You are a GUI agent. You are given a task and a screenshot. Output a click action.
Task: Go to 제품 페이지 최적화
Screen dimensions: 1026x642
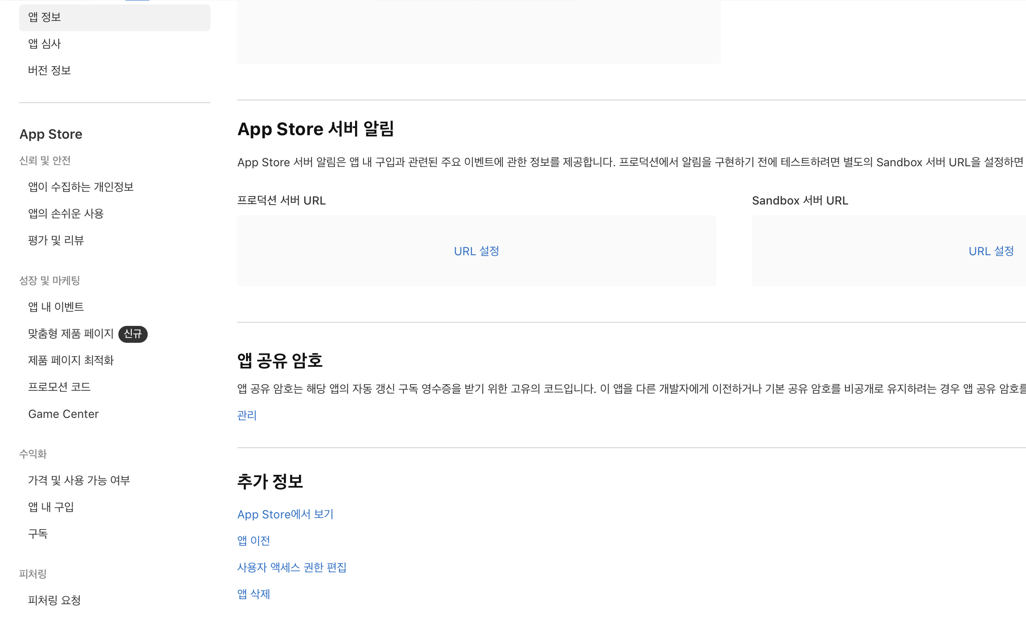[x=71, y=361]
